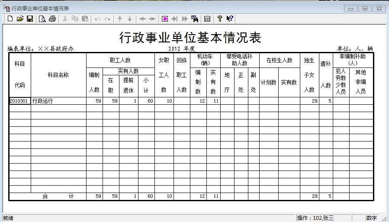Click the 合计 total row label
Screen dimensions: 389x222
coord(58,196)
